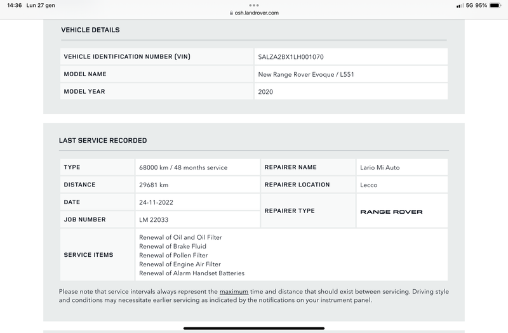508x333 pixels.
Task: Select the date value 24-11-2022
Action: pos(156,202)
